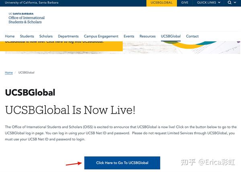Open the Resources menu item
Image resolution: width=241 pixels, height=172 pixels.
tap(147, 36)
